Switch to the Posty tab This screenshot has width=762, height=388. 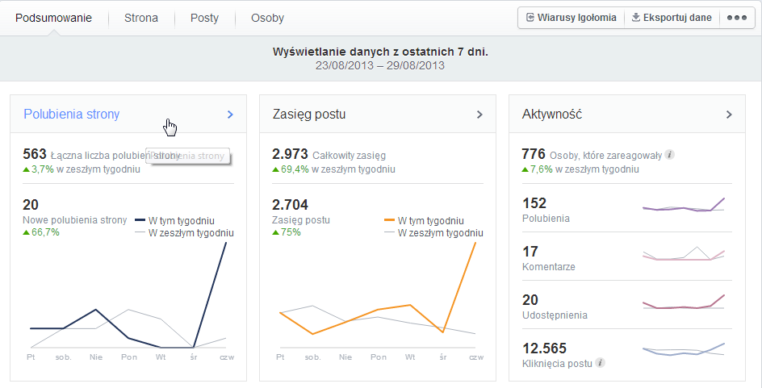click(204, 18)
